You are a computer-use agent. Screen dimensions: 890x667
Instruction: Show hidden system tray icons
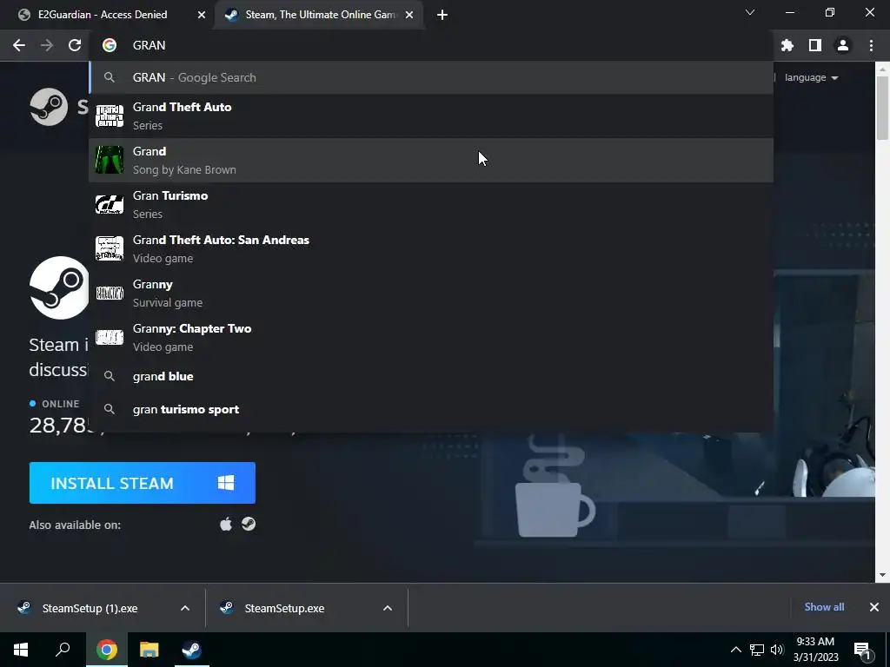735,650
